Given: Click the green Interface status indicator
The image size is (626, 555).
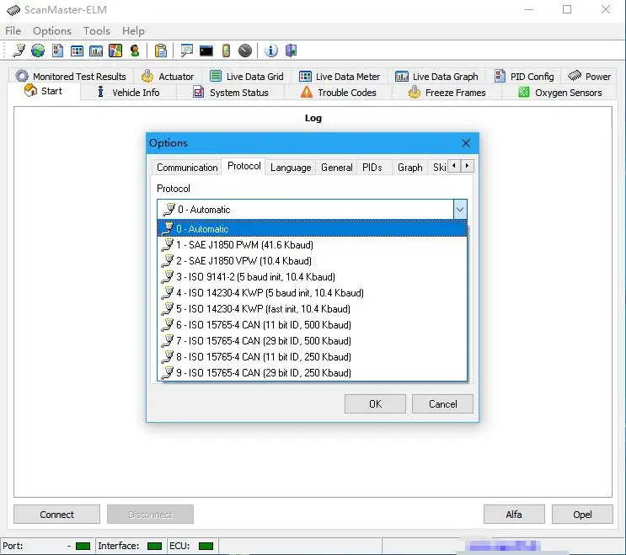Looking at the screenshot, I should [x=154, y=546].
